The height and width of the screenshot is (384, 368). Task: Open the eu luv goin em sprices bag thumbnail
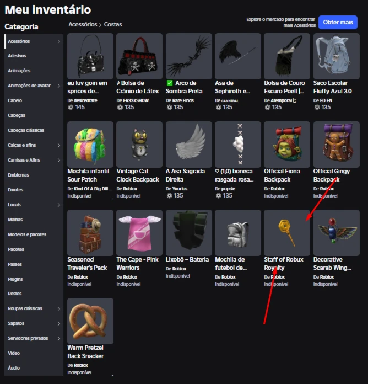(90, 56)
